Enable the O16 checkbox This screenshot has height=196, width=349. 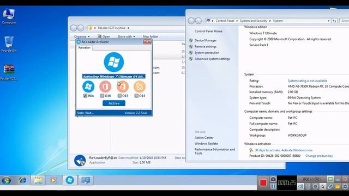pyautogui.click(x=102, y=96)
